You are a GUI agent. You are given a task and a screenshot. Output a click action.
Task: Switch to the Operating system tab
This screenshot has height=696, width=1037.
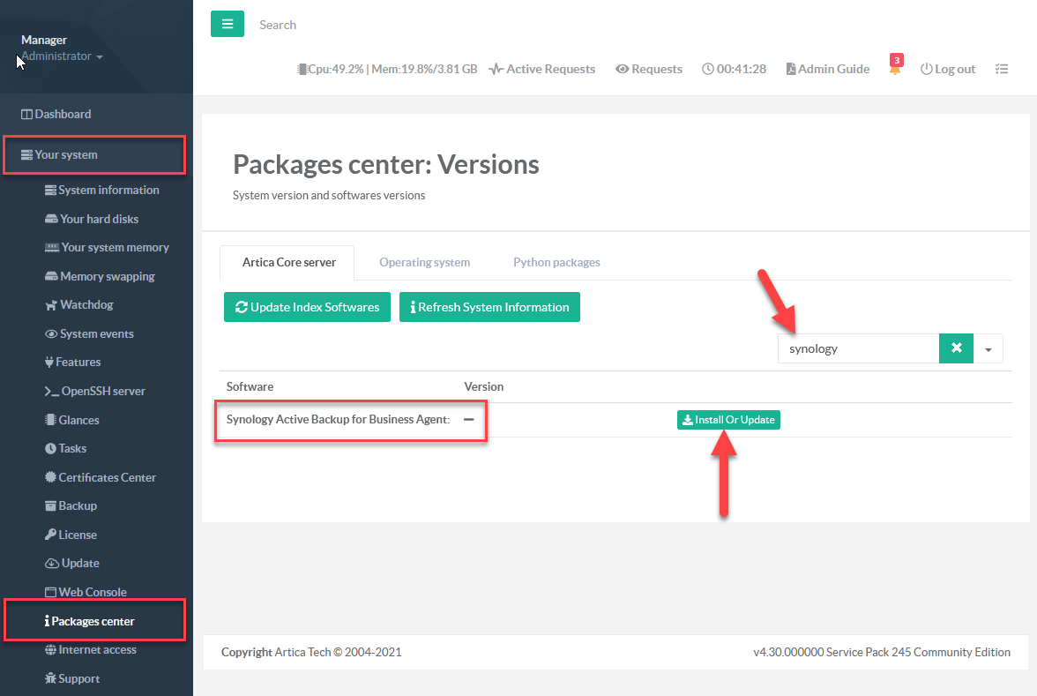coord(424,262)
